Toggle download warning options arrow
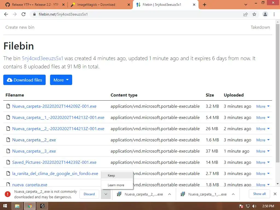Screen dimensions: 280x210 pyautogui.click(x=106, y=194)
